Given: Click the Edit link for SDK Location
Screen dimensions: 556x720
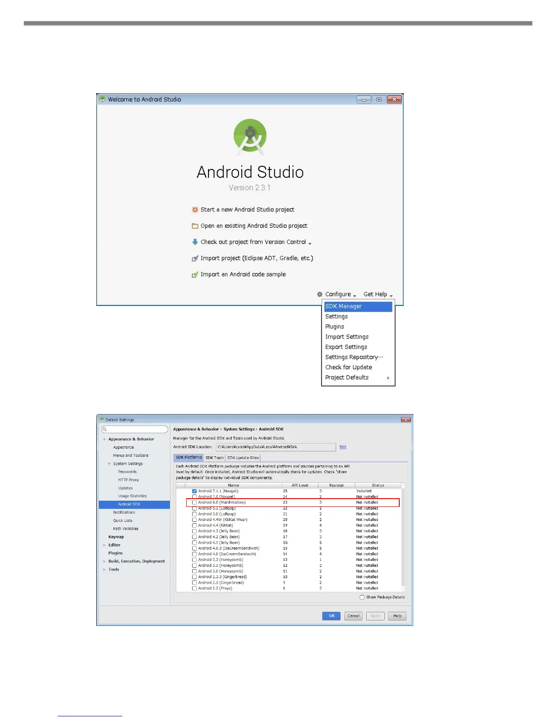Looking at the screenshot, I should [x=343, y=447].
